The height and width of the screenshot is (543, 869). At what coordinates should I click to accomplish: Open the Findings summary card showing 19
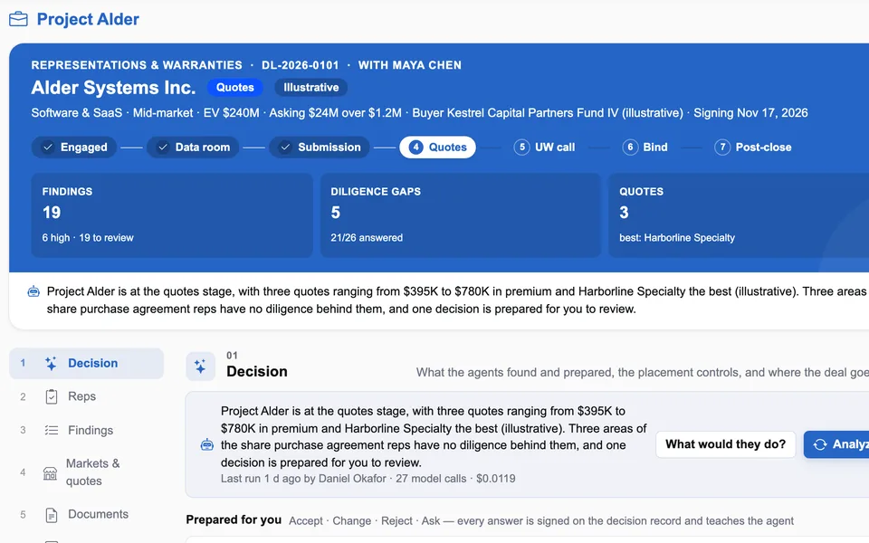coord(172,215)
